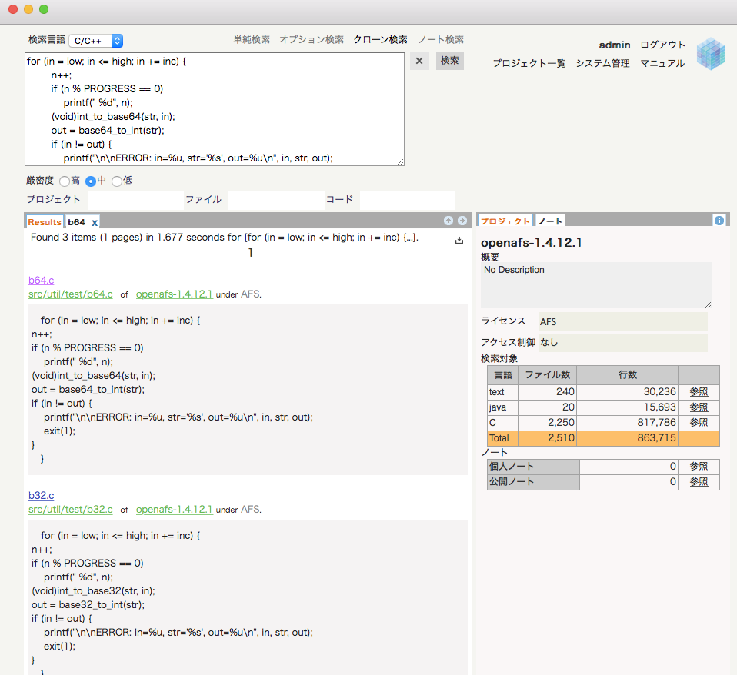737x675 pixels.
Task: Open the Results tab
Action: [45, 222]
